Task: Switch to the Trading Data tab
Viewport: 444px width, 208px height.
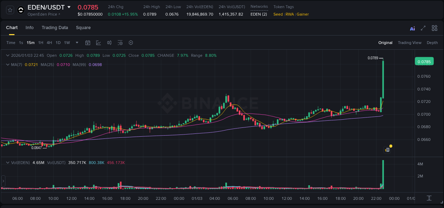Action: [55, 28]
